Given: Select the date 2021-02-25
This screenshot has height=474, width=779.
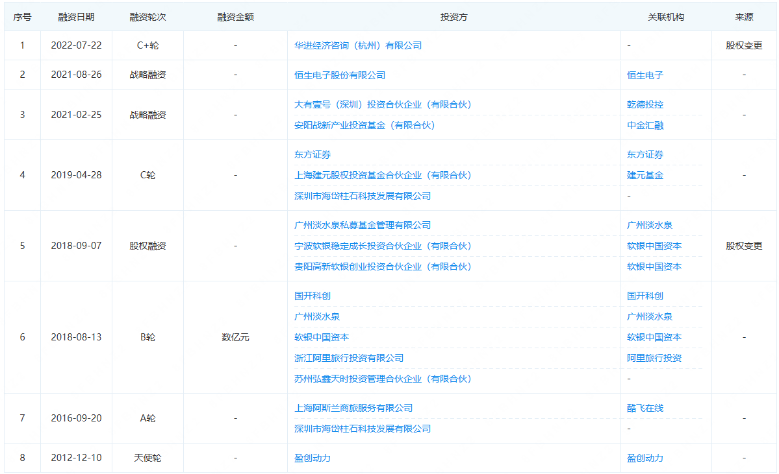Looking at the screenshot, I should 76,115.
